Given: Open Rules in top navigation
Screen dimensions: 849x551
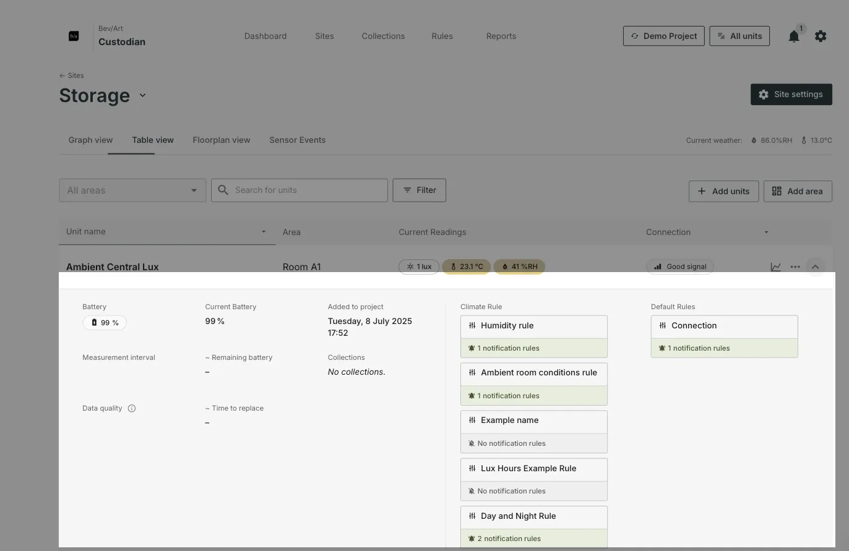Looking at the screenshot, I should (x=442, y=36).
